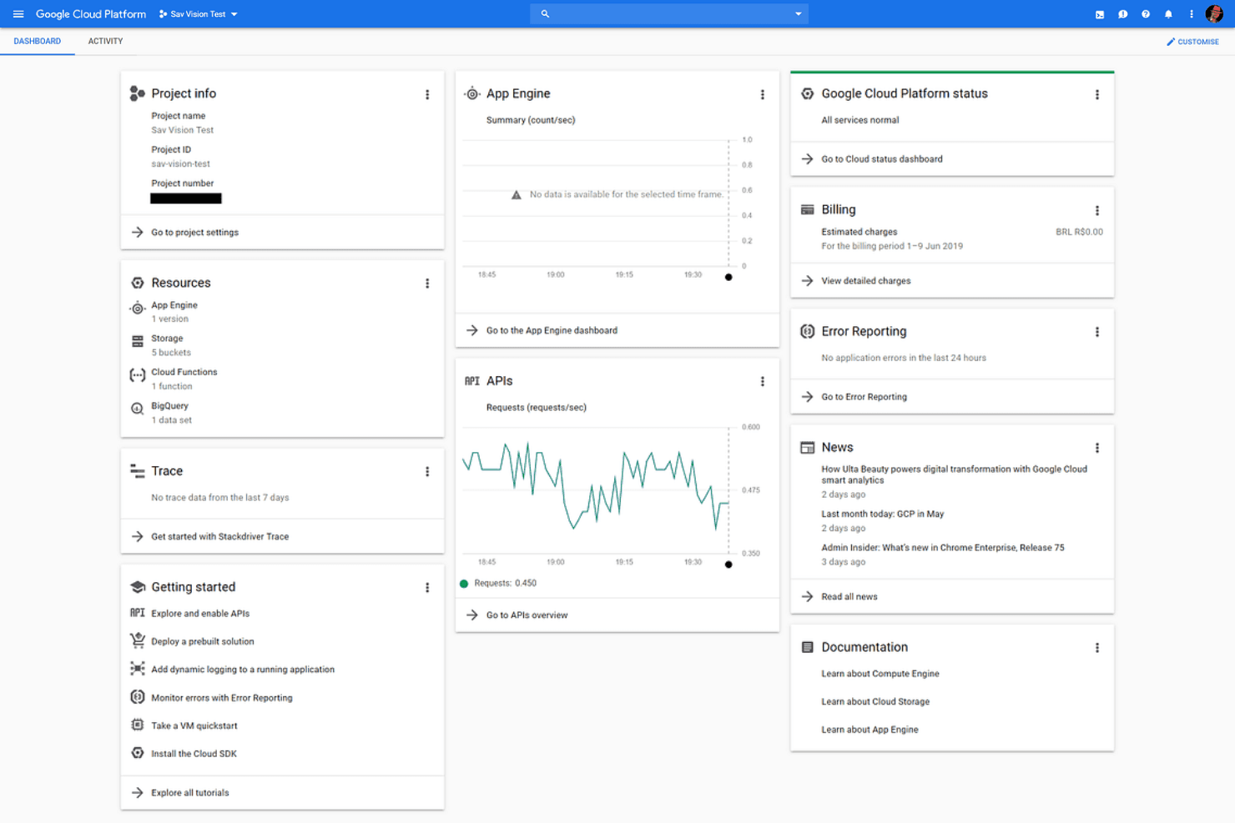
Task: Open the Trace card options menu
Action: click(x=427, y=472)
